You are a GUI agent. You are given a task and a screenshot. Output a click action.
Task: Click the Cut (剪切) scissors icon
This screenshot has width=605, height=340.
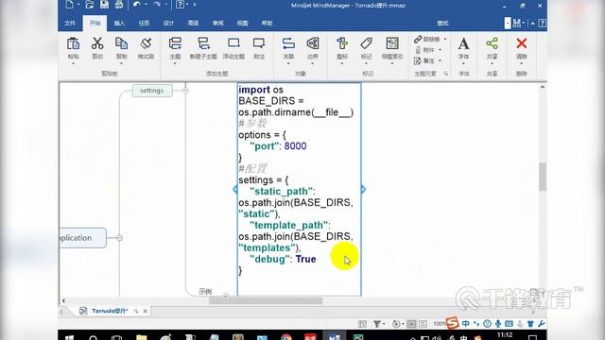pos(97,43)
